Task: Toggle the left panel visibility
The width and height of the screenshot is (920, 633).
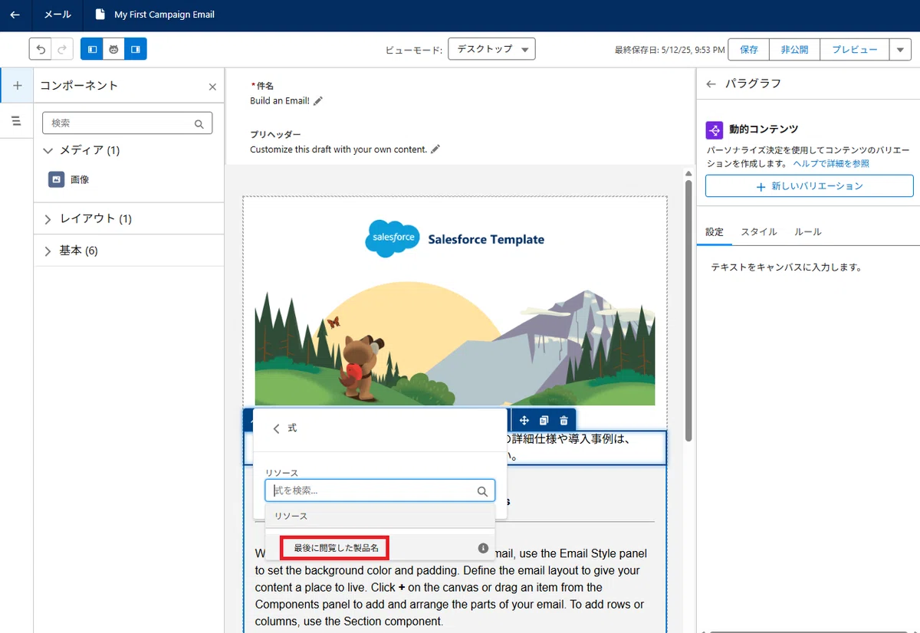Action: pyautogui.click(x=92, y=49)
